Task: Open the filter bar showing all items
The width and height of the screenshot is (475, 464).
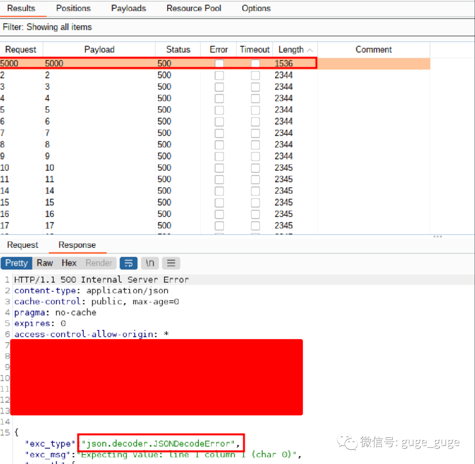Action: coord(237,27)
